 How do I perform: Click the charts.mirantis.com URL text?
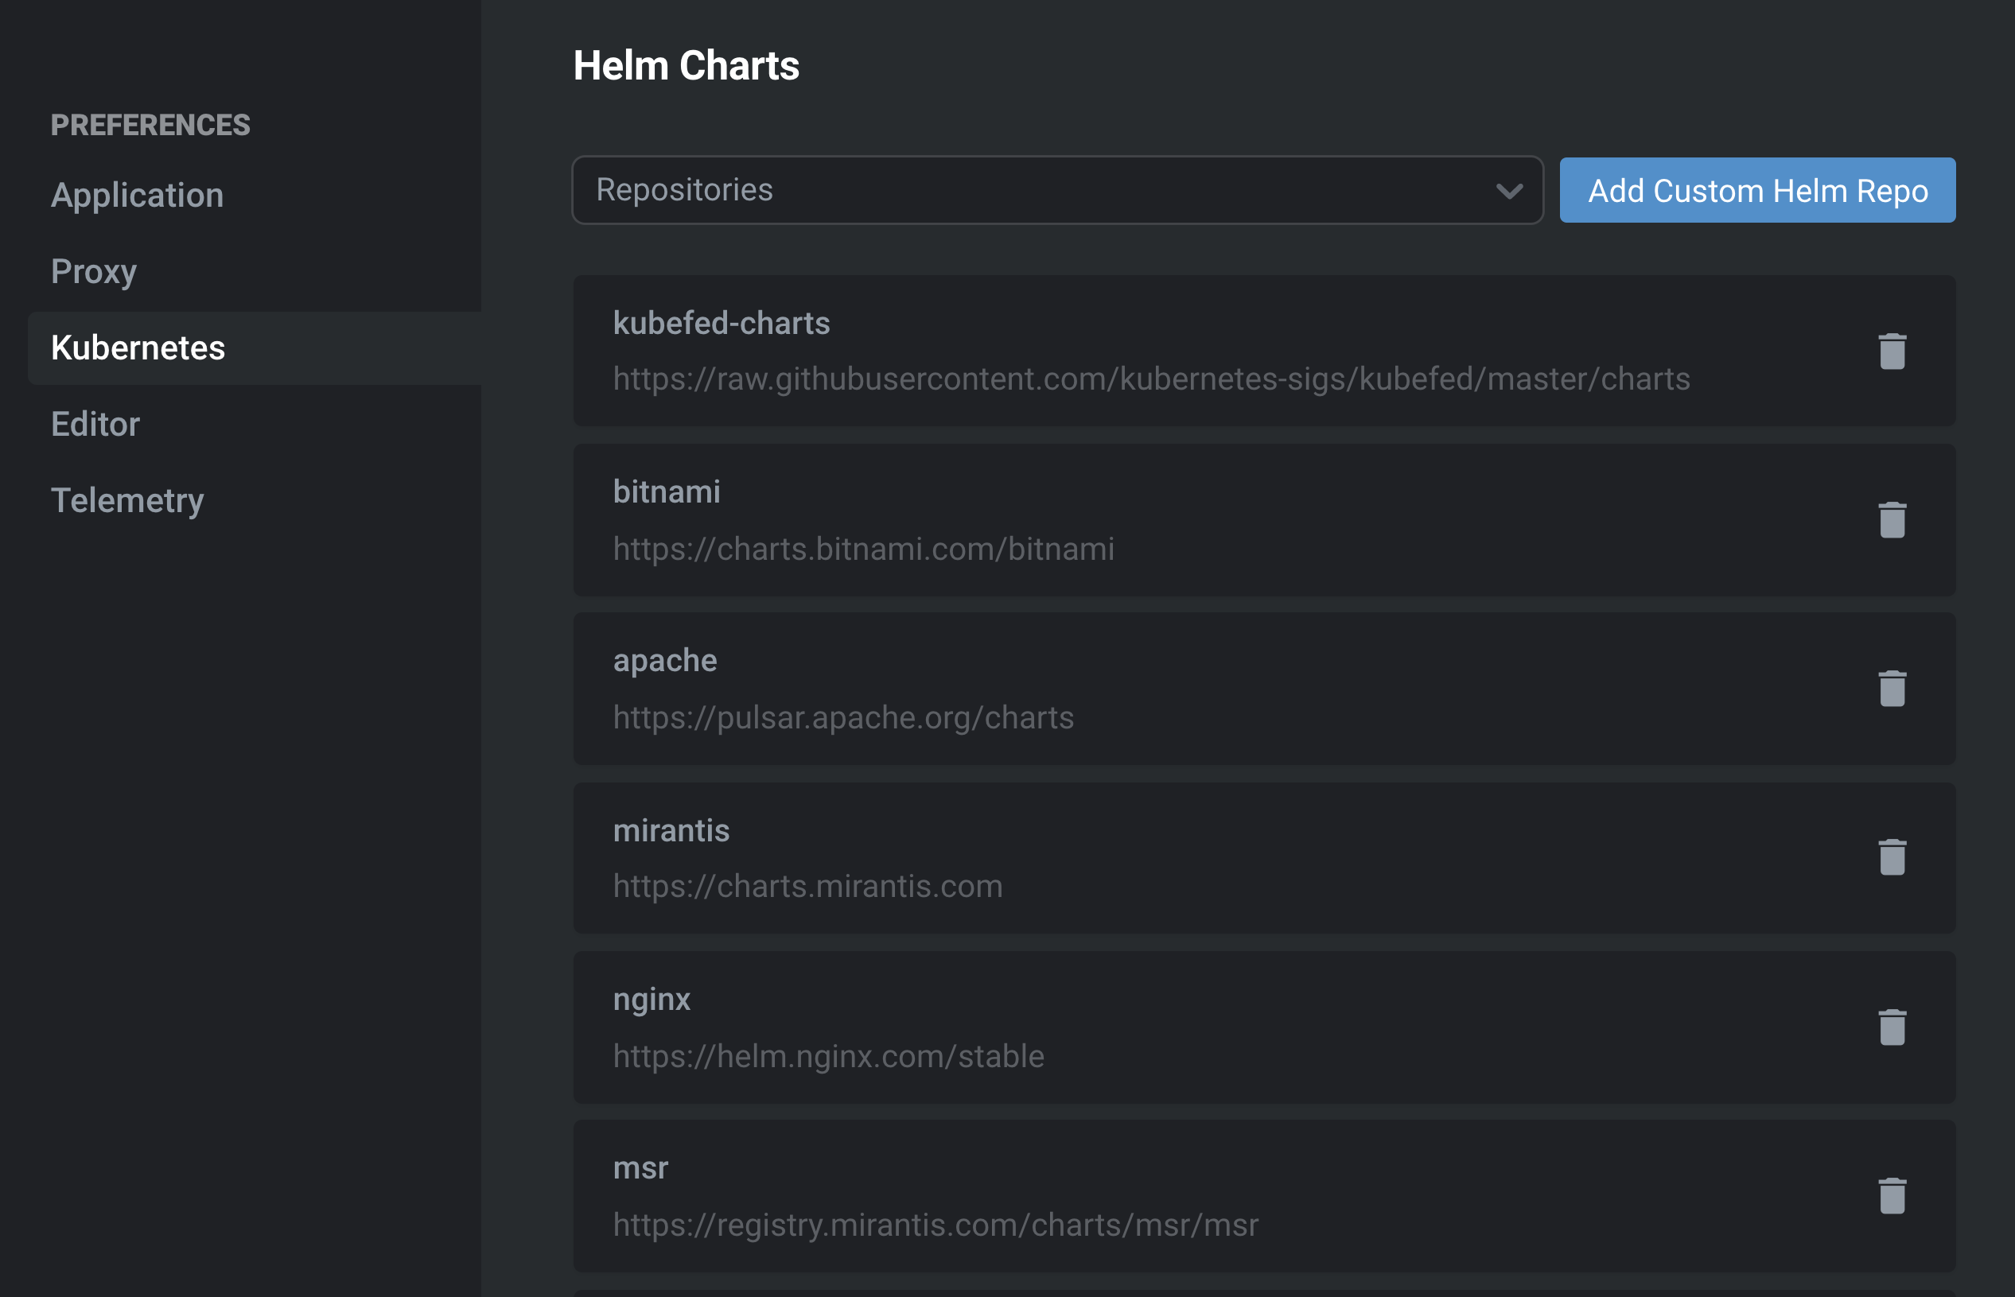click(807, 885)
